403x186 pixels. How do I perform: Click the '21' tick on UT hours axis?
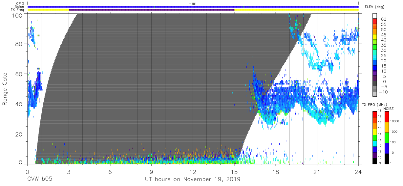point(317,172)
